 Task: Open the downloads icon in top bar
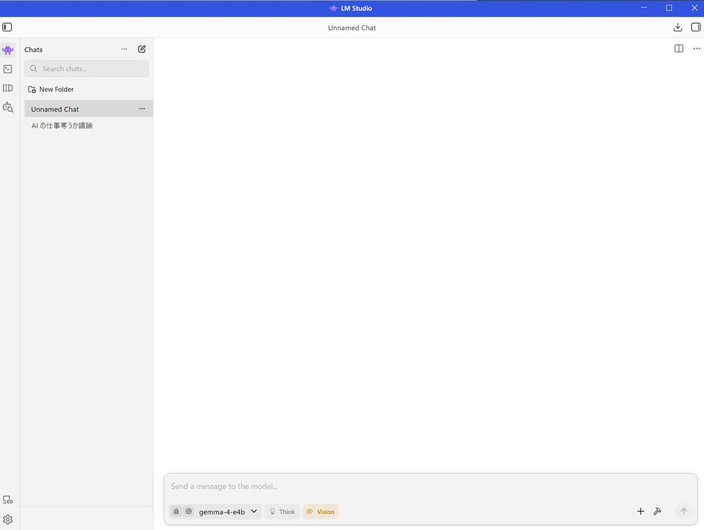(x=678, y=27)
